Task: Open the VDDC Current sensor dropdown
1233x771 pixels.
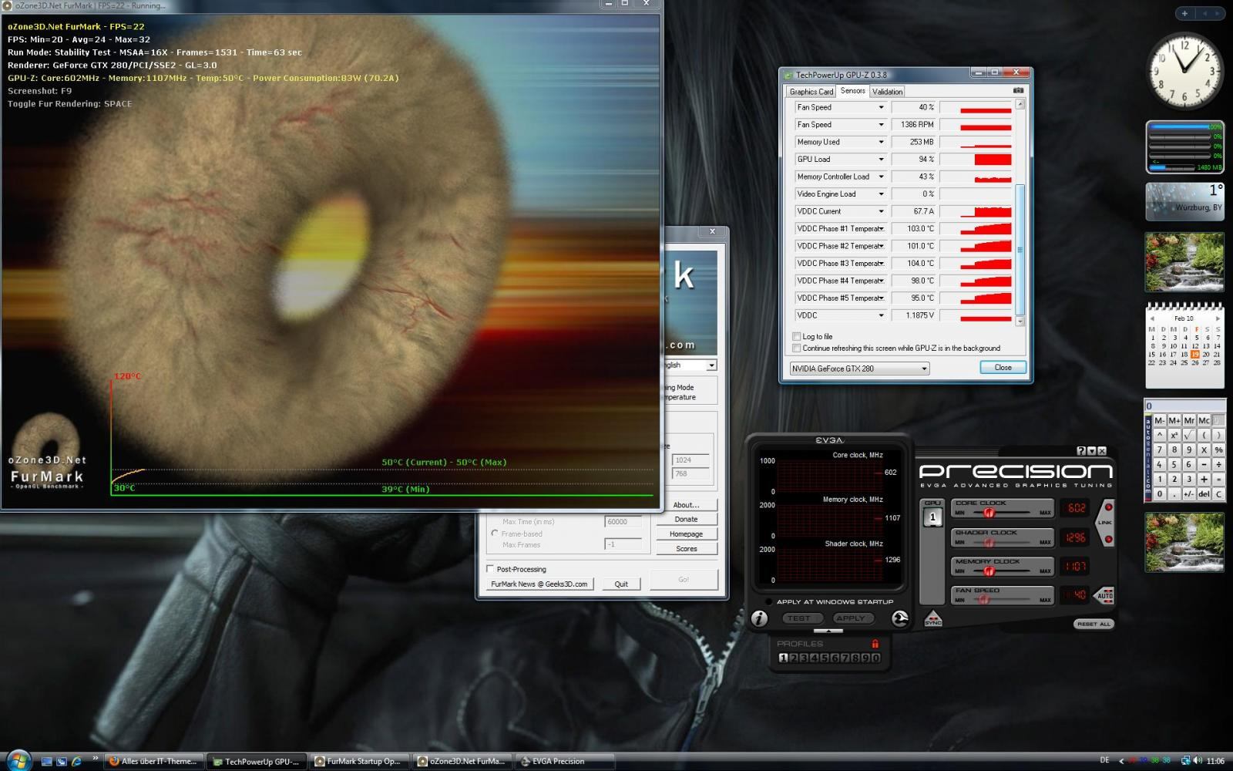Action: (882, 211)
